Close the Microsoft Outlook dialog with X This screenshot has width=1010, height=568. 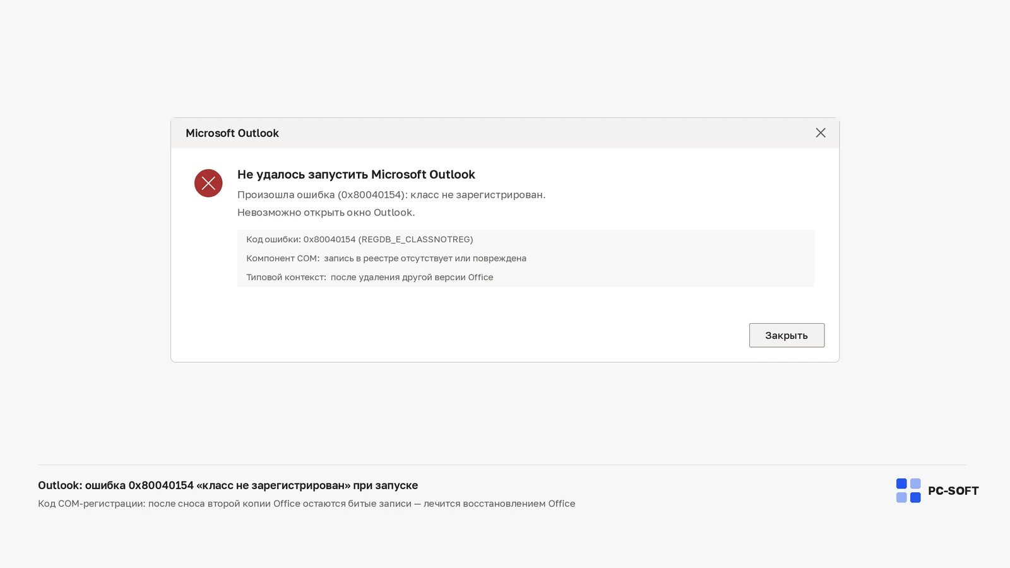pyautogui.click(x=821, y=133)
